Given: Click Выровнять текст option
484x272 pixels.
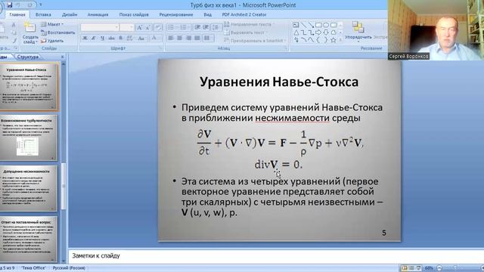Looking at the screenshot, I should coord(246,32).
